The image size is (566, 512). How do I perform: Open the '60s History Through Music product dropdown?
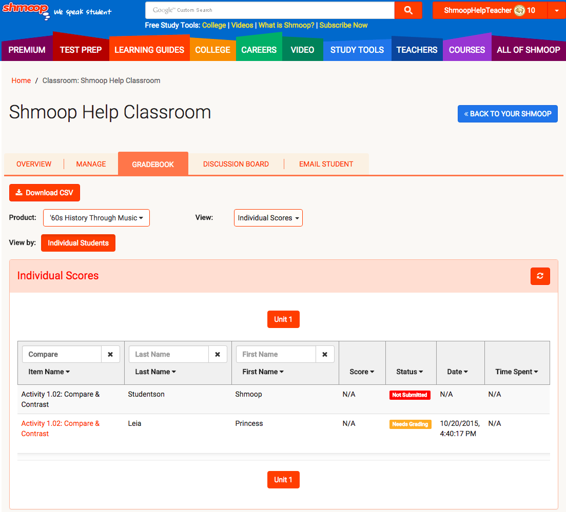tap(96, 218)
